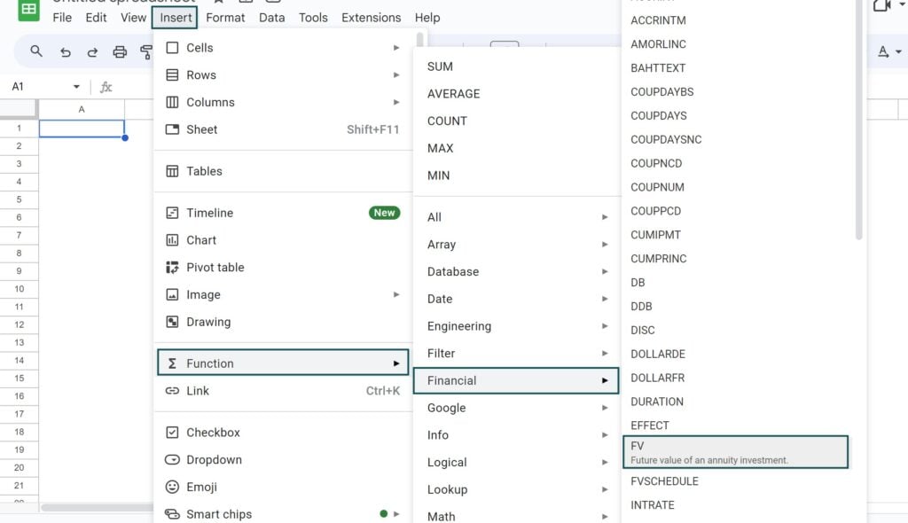Open the Data menu
The height and width of the screenshot is (523, 908).
[x=271, y=18]
